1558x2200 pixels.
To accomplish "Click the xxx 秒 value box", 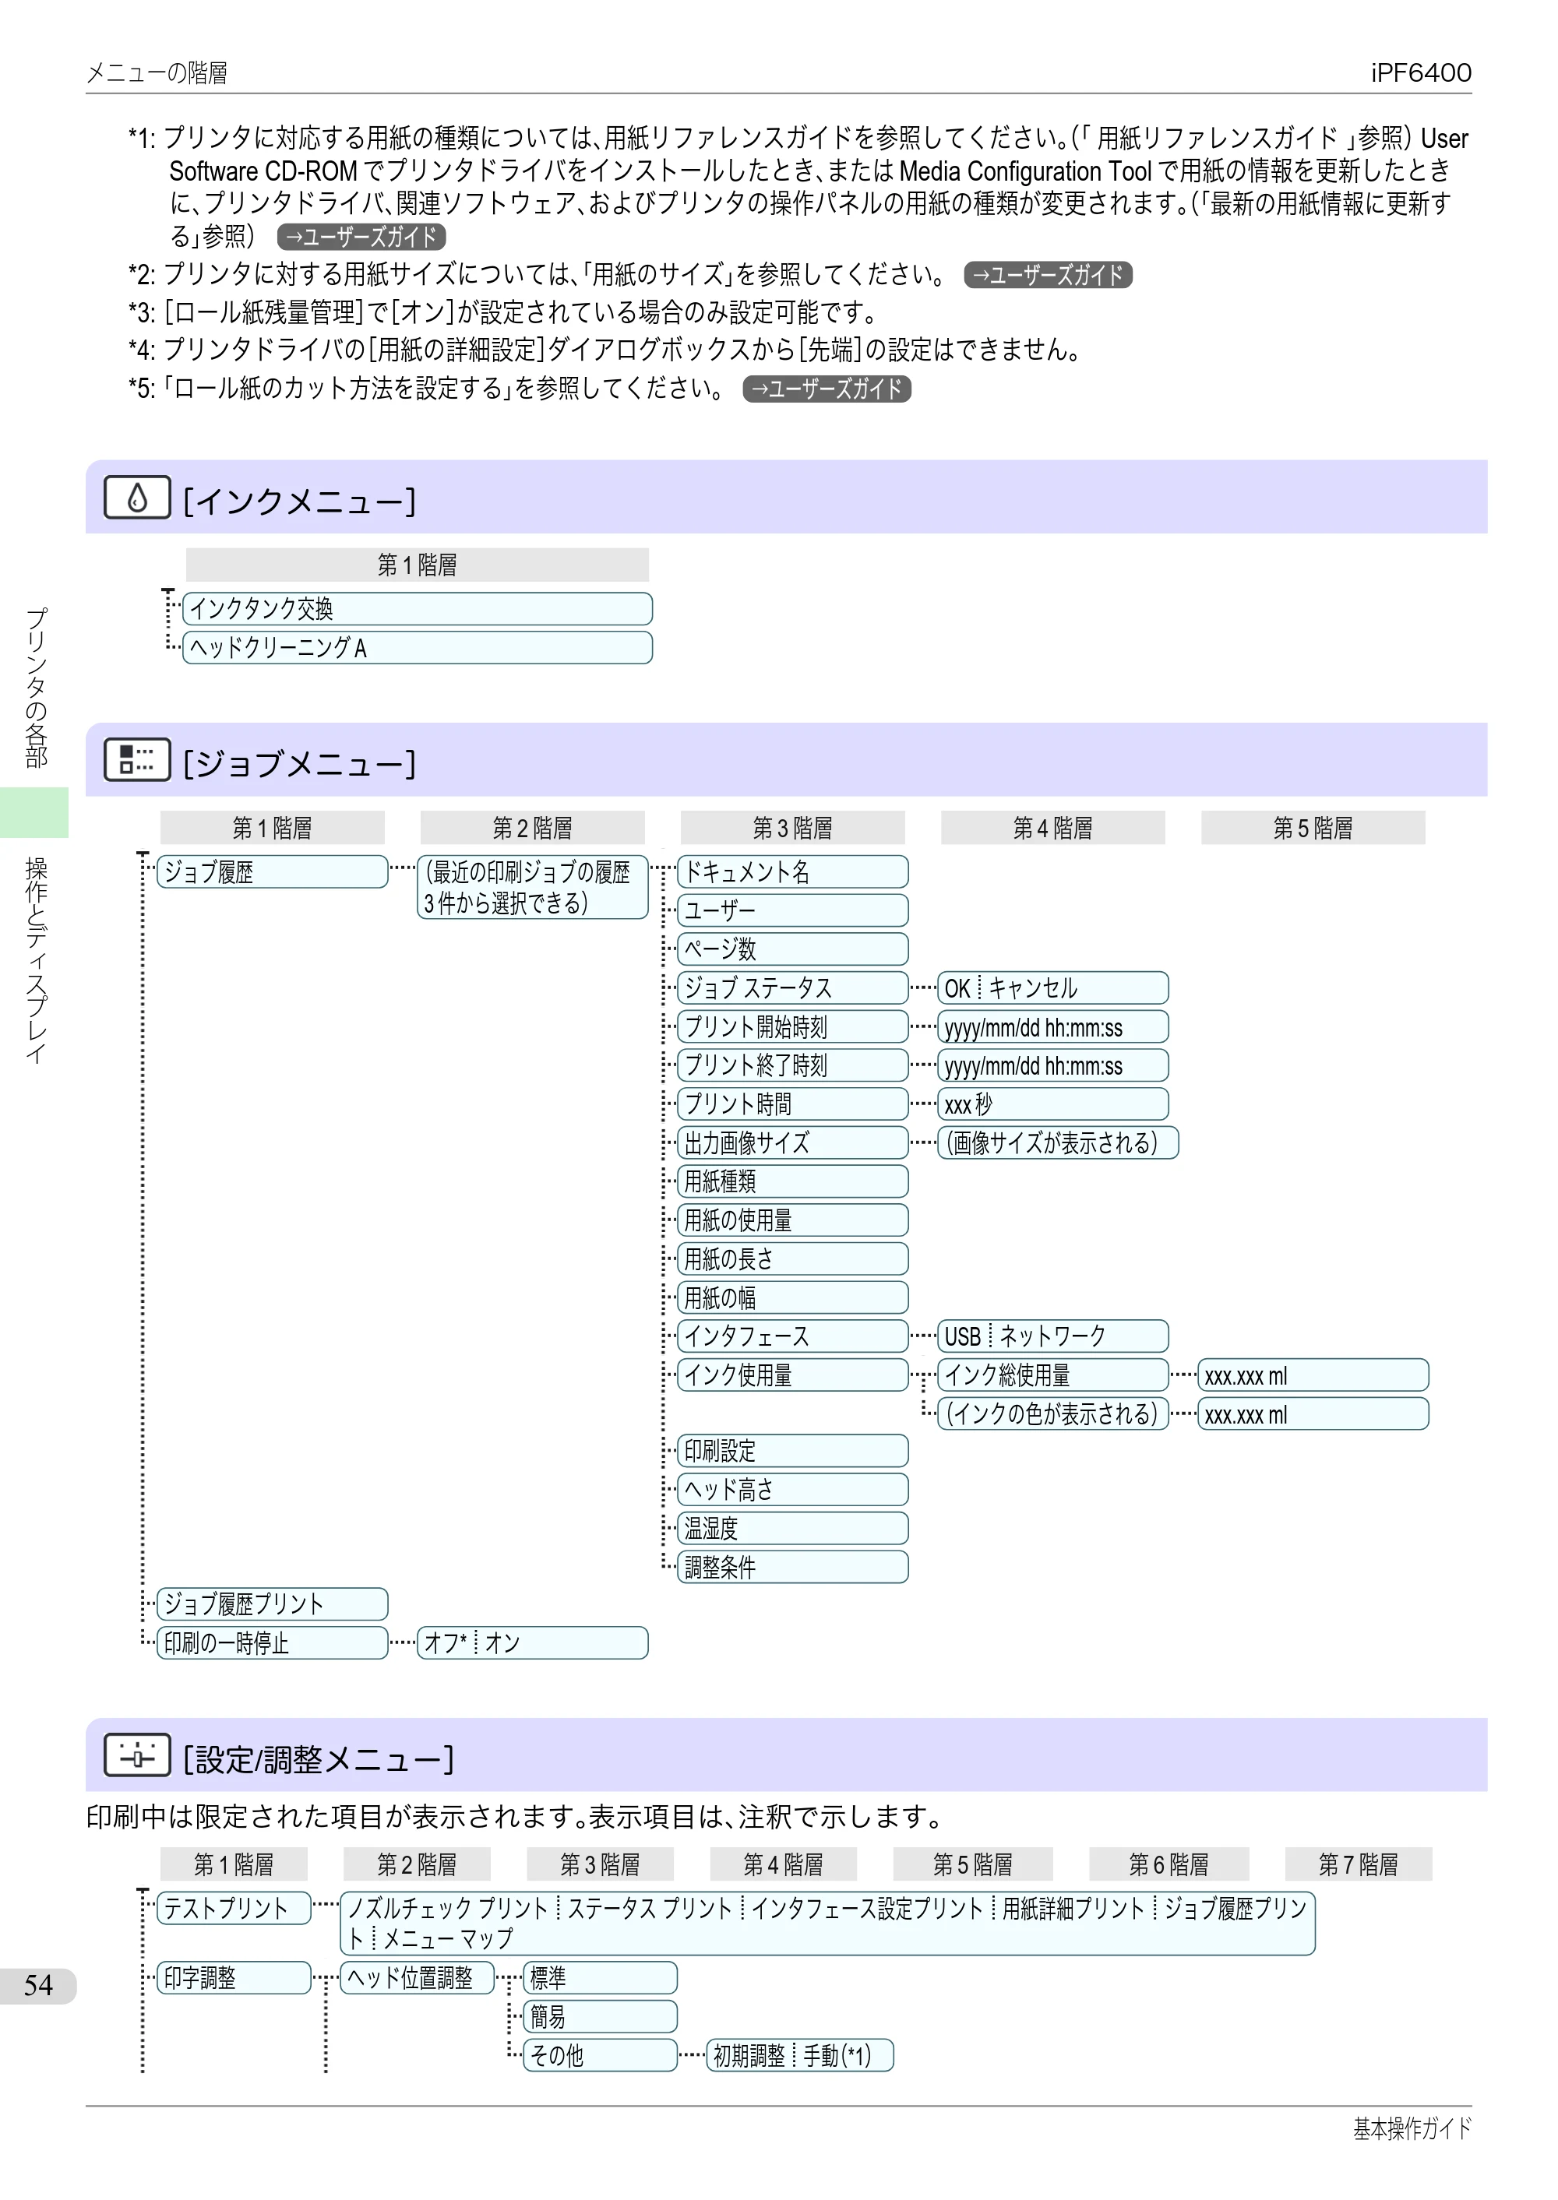I will [1052, 1104].
